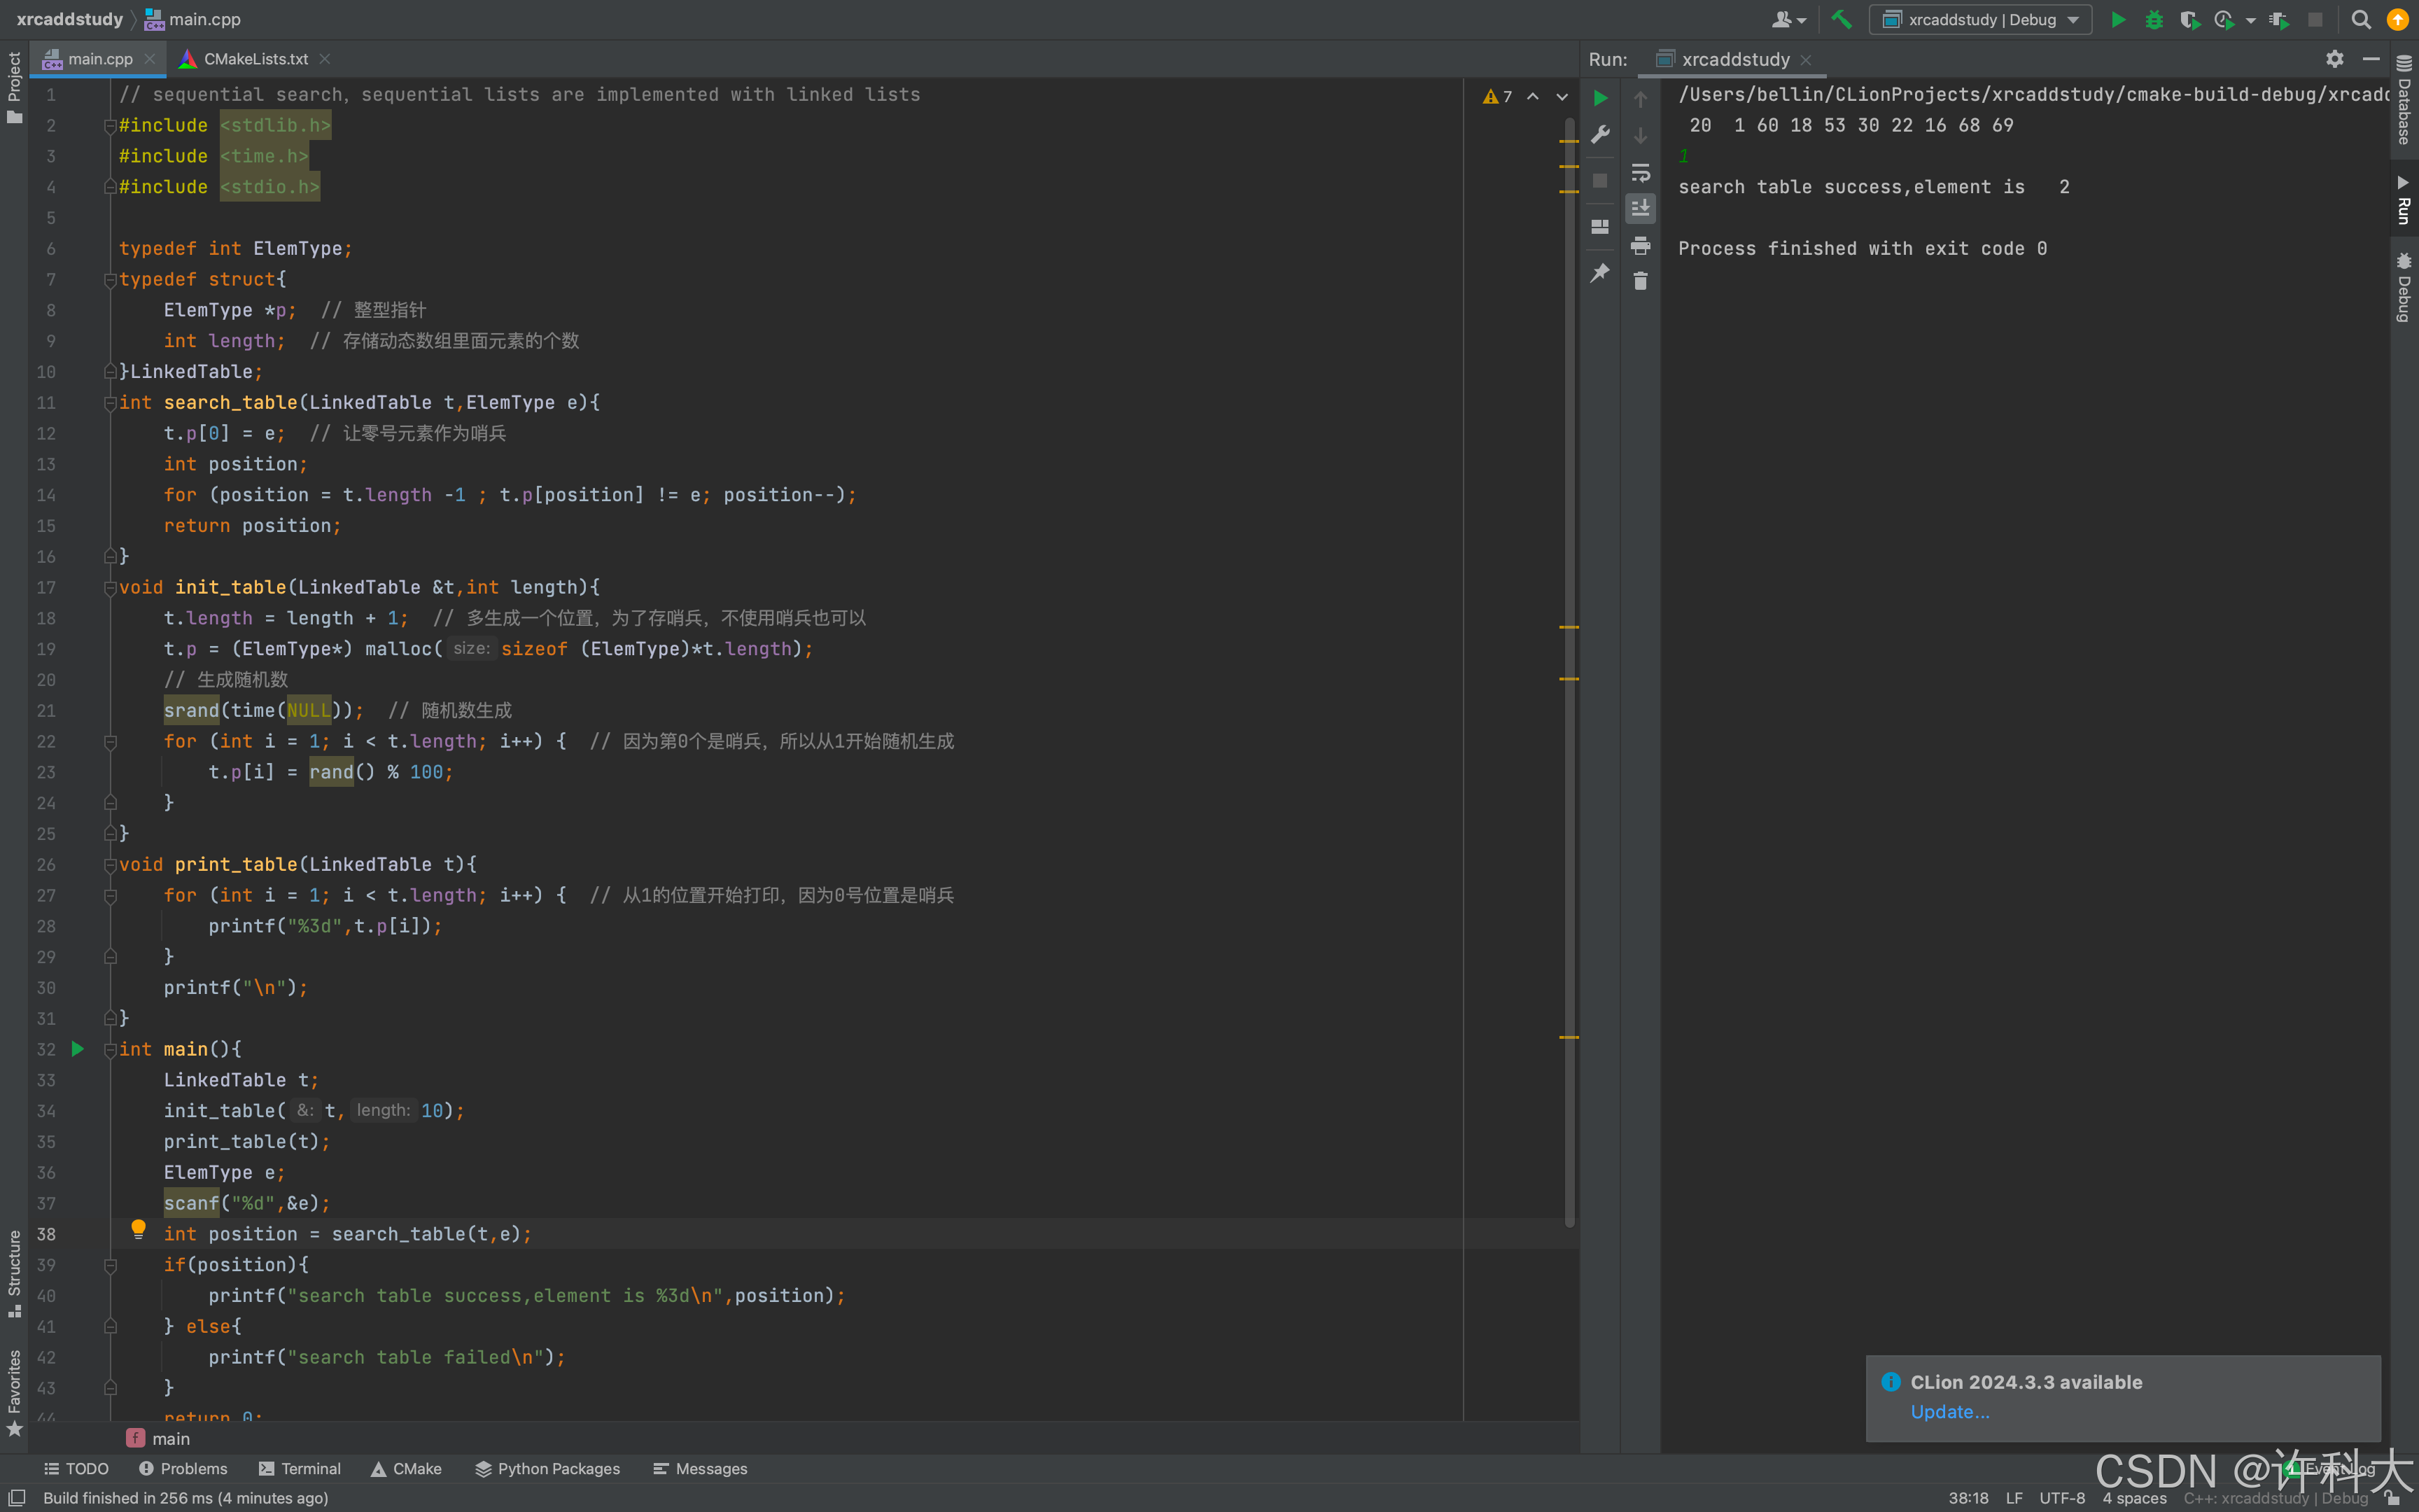Pin the Run tab
Screen dimensions: 2419x1512
tap(1599, 272)
